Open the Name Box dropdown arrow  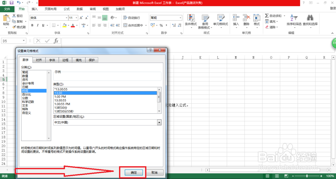(x=24, y=41)
